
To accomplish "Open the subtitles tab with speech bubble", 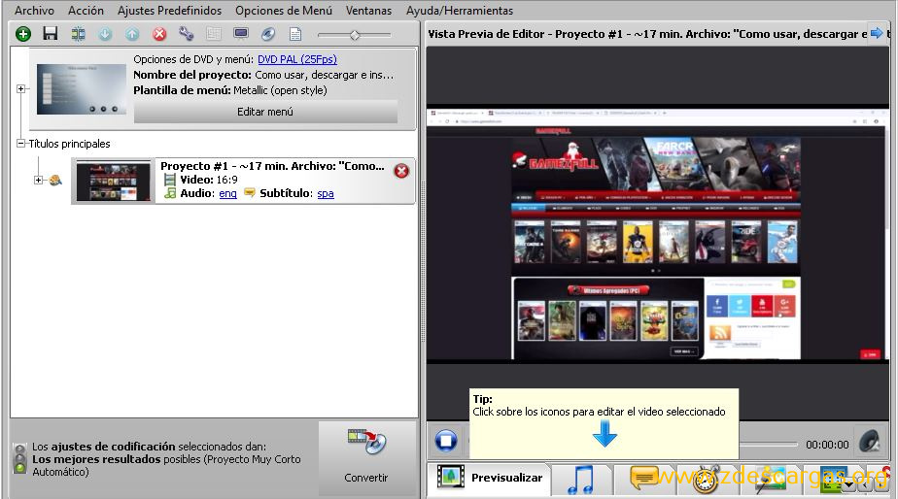I will tap(644, 479).
